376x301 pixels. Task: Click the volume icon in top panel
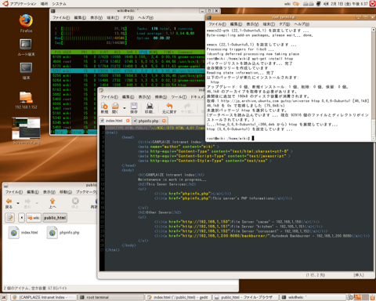click(326, 4)
